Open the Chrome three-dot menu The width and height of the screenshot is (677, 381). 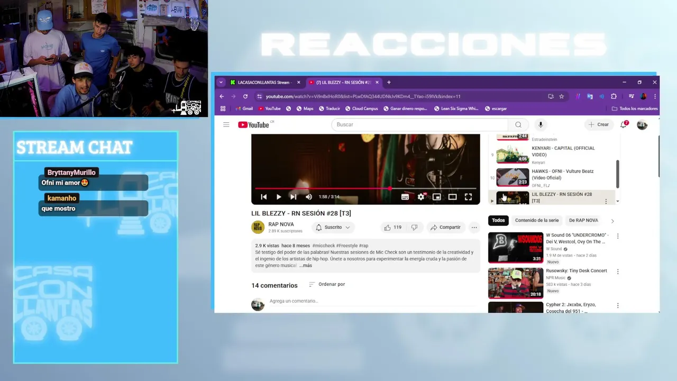(x=655, y=96)
